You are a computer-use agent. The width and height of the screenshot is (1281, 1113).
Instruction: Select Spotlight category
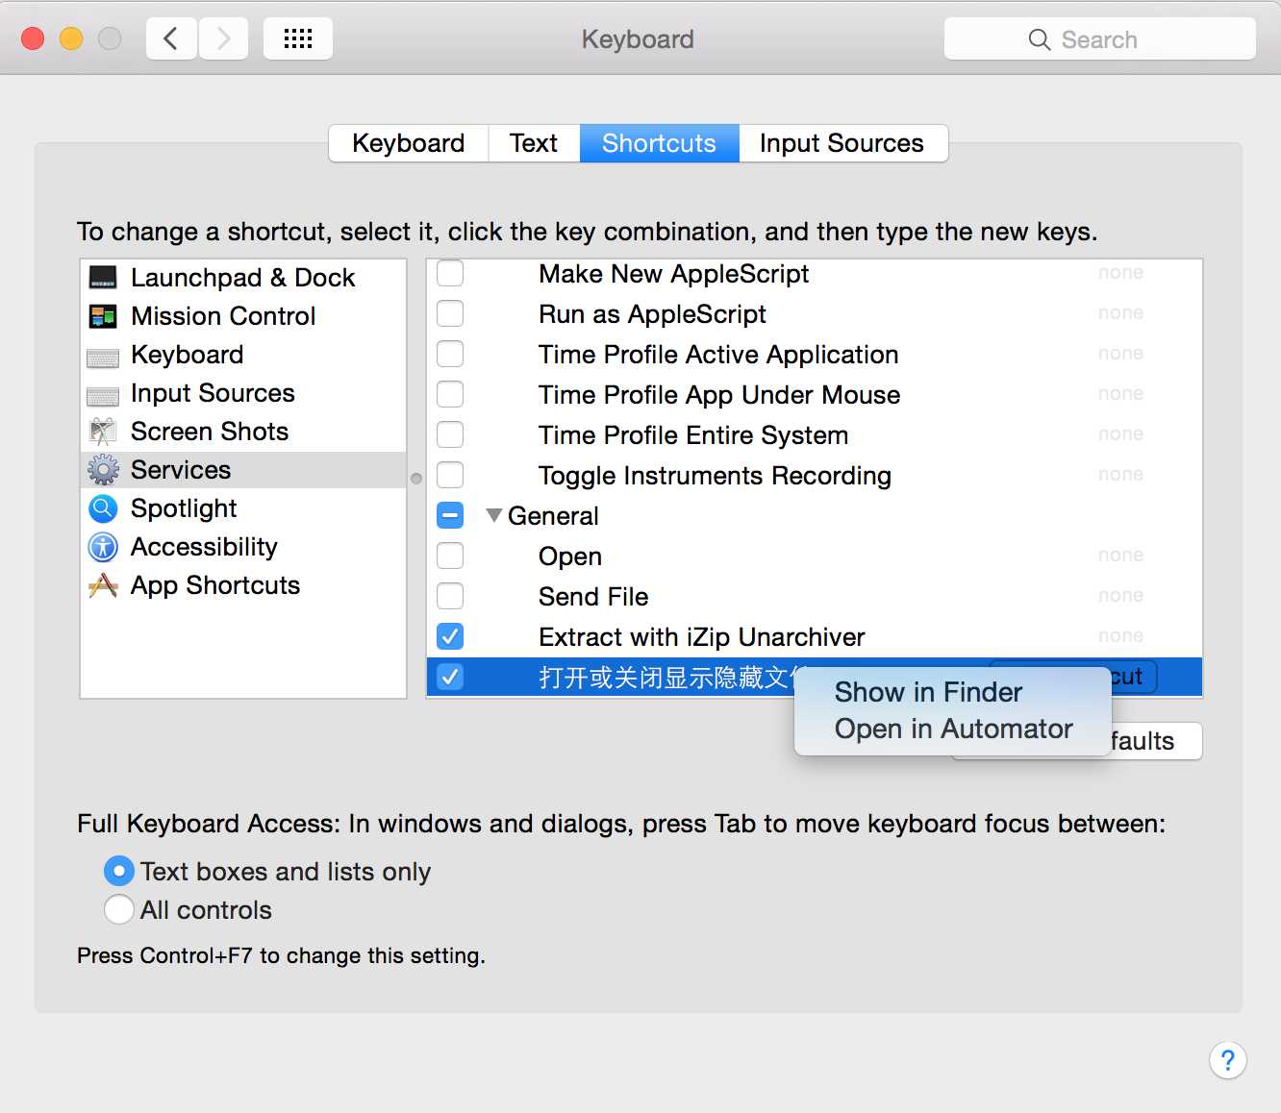(x=243, y=508)
